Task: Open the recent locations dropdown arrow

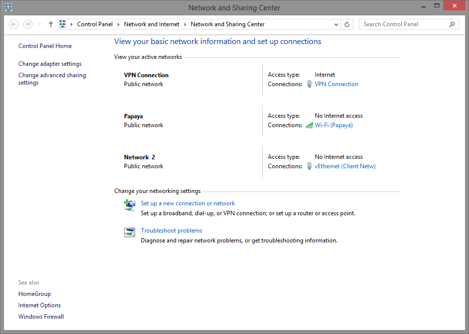Action: pyautogui.click(x=40, y=24)
